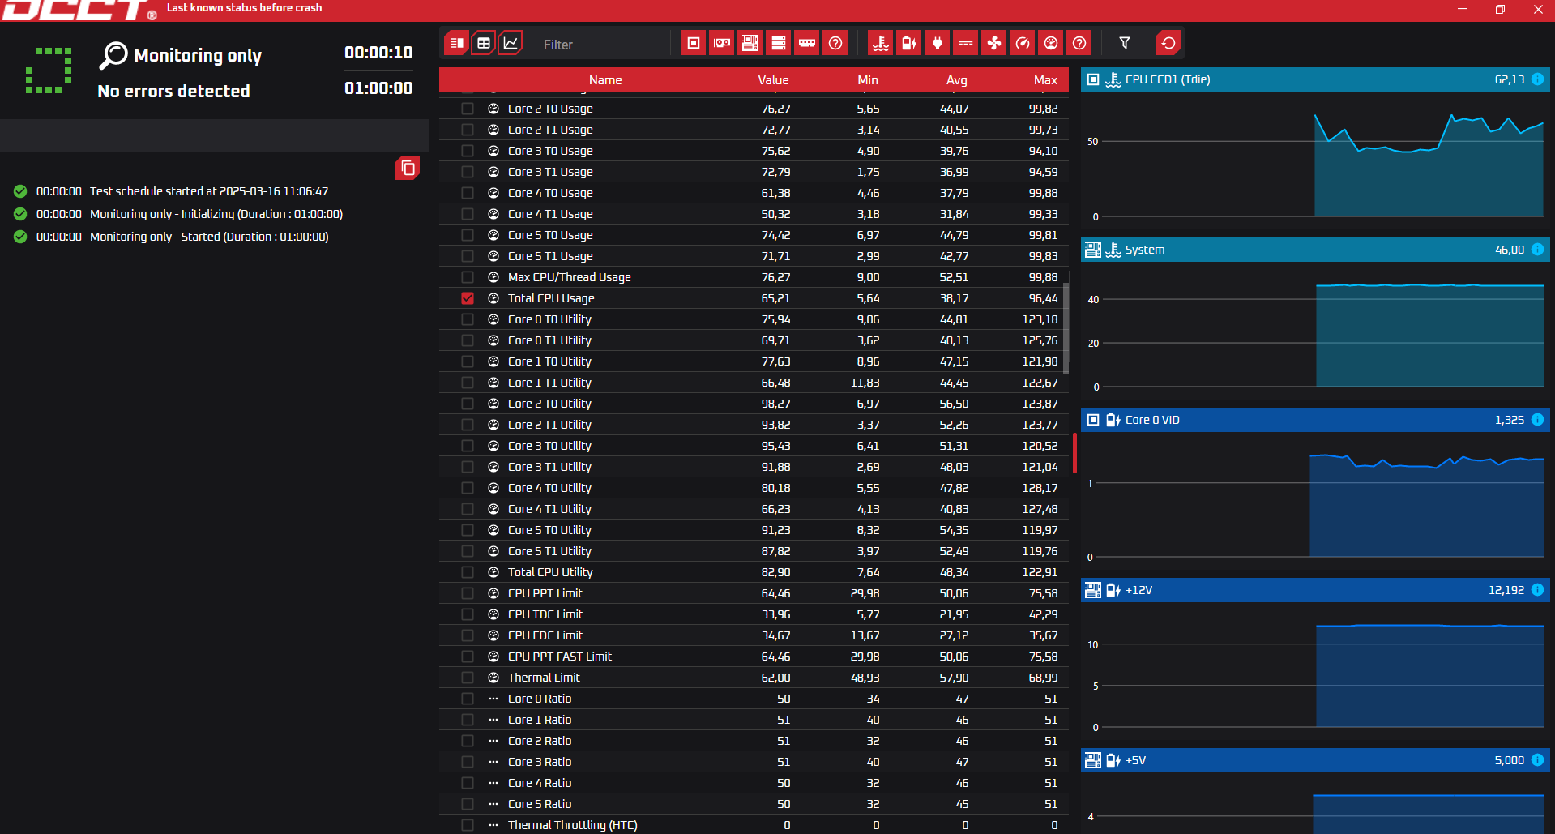1555x834 pixels.
Task: Toggle the temperature sensor filter icon
Action: coord(881,43)
